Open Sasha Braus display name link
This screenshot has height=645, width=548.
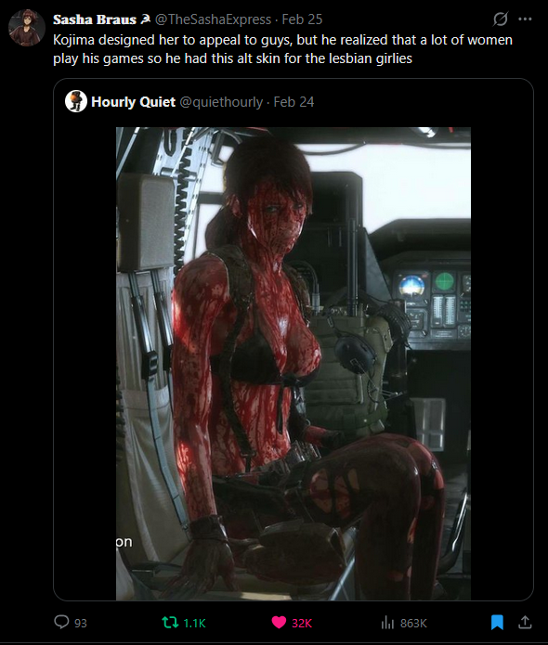click(95, 19)
